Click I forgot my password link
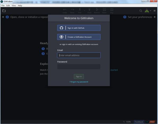Screen dimensions: 158x124 coord(79,82)
